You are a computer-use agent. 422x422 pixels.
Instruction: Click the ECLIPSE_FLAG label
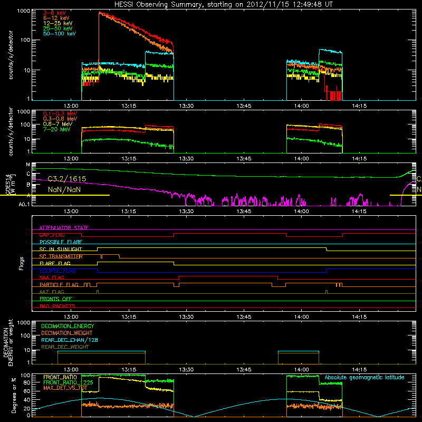(x=57, y=271)
